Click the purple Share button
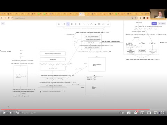 click(x=154, y=24)
